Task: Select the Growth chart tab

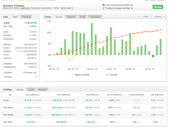Action: tap(59, 17)
